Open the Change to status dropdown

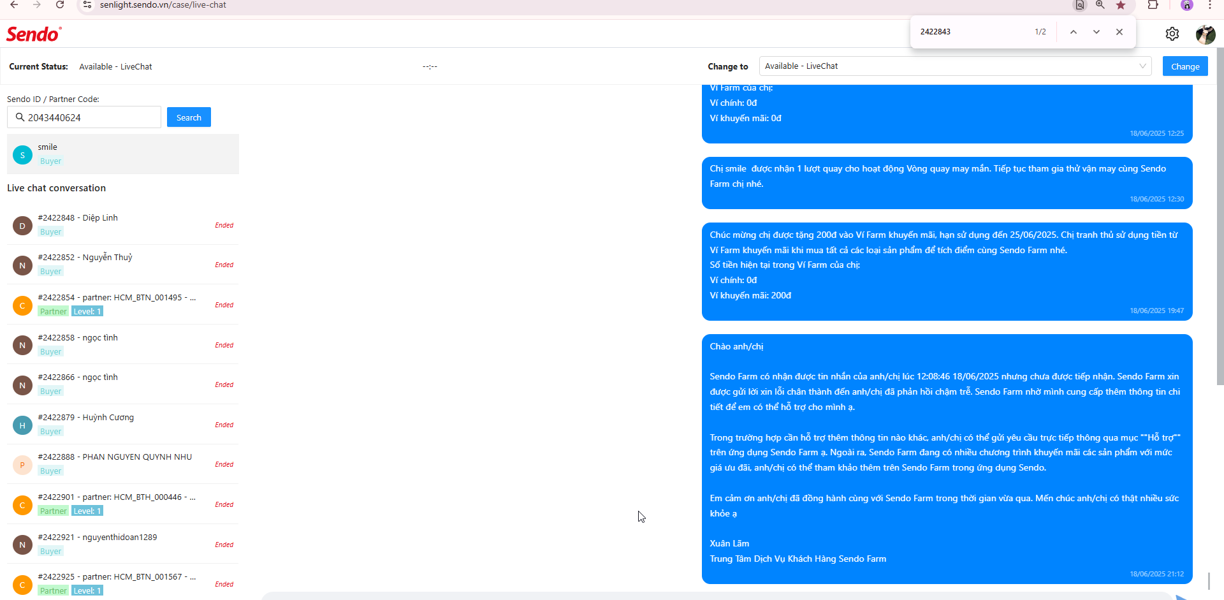[x=955, y=66]
